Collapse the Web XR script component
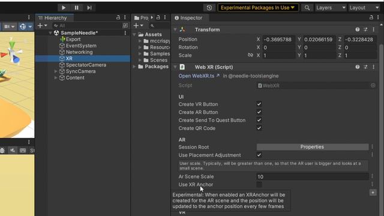Viewport: 384px width, 216px height. point(175,67)
